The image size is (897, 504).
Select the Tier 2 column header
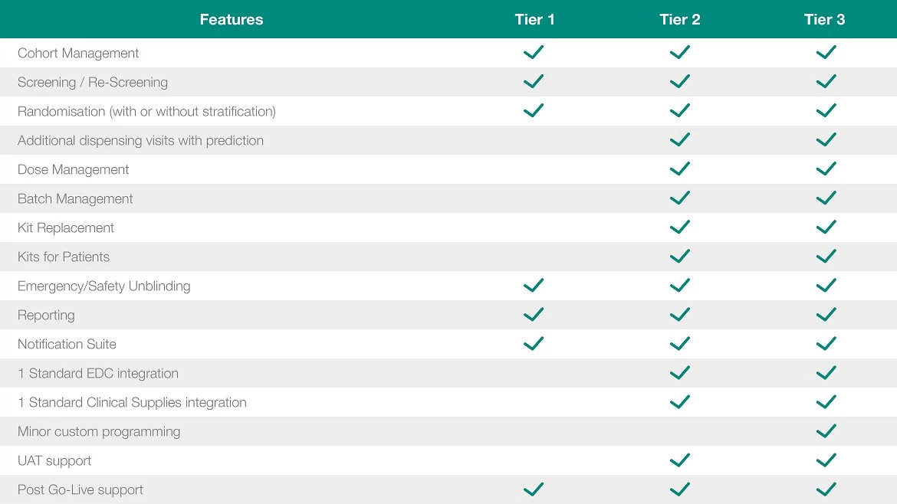click(x=679, y=20)
